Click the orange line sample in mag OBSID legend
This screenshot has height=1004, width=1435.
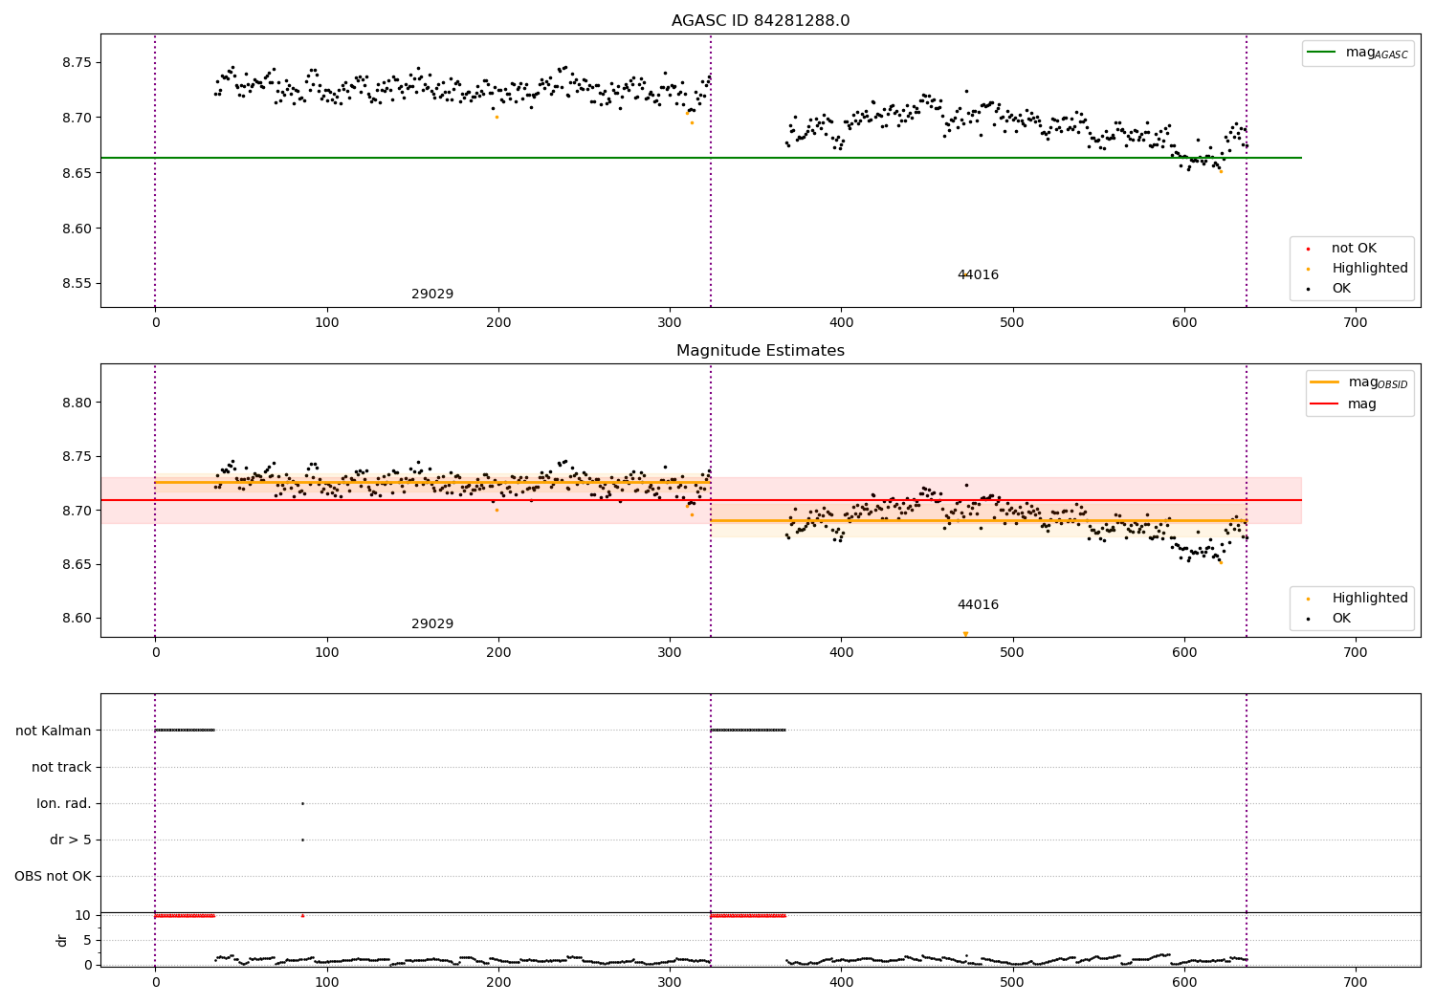click(x=1325, y=382)
